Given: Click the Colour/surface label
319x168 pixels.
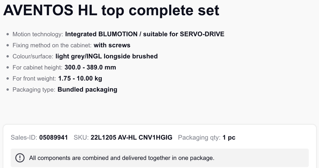Looking at the screenshot, I should 33,56.
